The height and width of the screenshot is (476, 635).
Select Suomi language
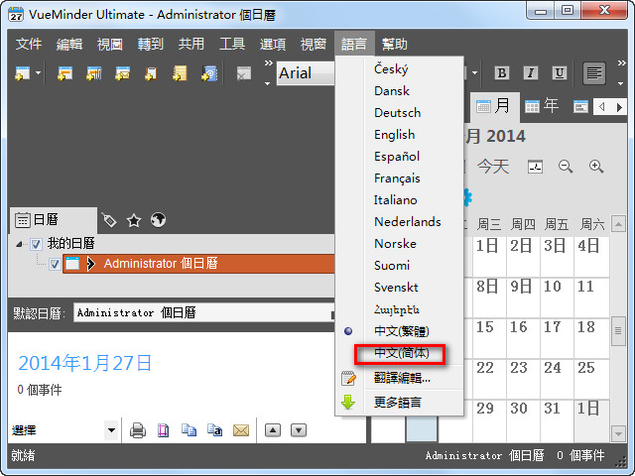[392, 266]
